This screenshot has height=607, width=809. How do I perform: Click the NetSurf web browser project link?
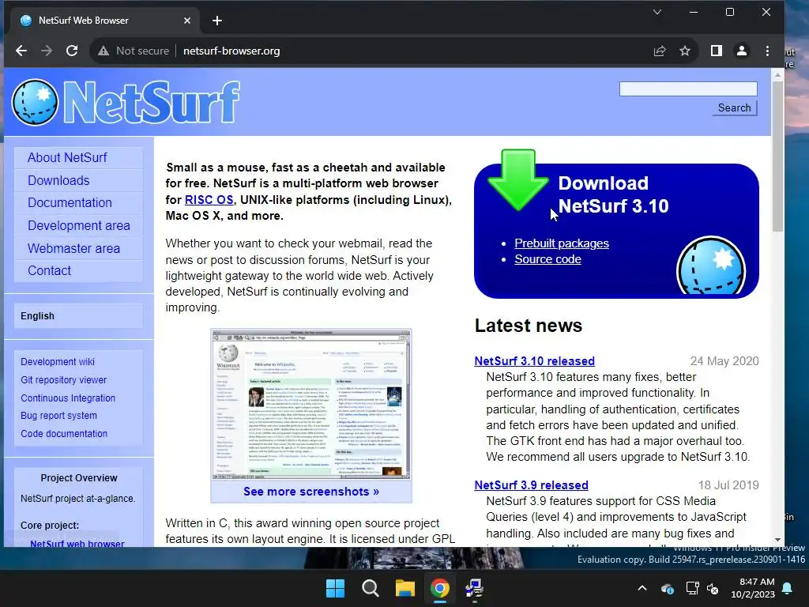tap(77, 543)
